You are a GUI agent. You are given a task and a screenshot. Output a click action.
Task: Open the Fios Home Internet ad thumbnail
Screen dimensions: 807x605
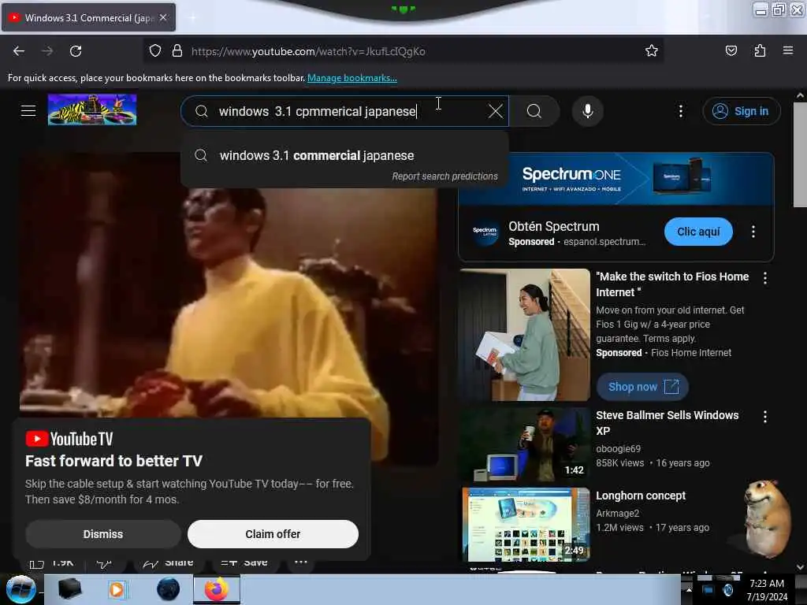click(x=526, y=335)
